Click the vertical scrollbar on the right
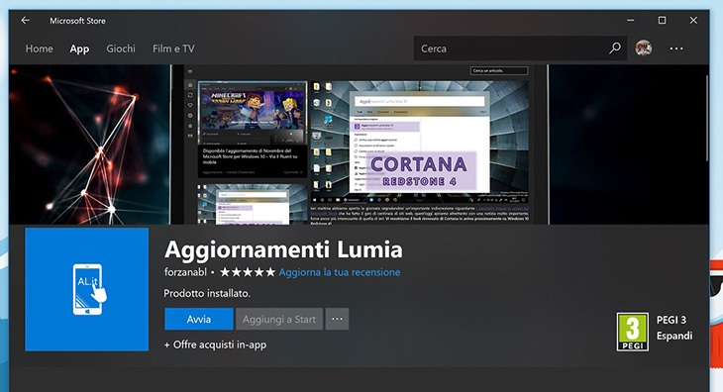723x392 pixels. click(707, 118)
